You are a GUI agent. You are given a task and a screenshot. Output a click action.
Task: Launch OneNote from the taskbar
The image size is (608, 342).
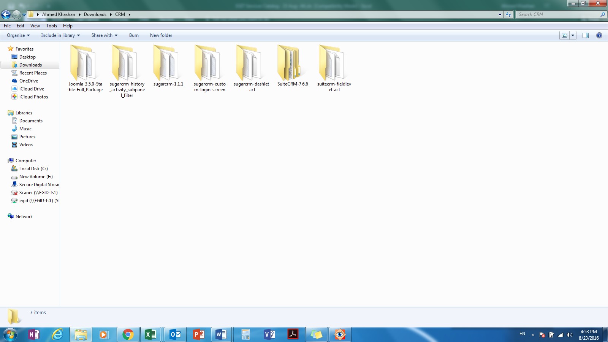(34, 334)
